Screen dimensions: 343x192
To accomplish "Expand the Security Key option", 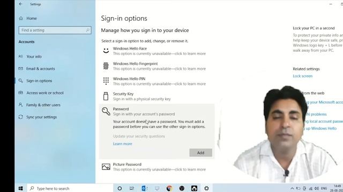I will [x=156, y=97].
